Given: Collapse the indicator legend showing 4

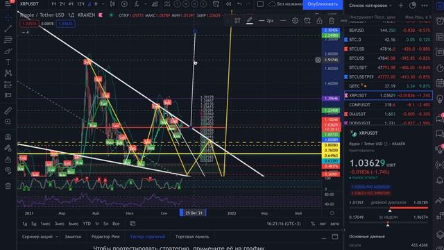Looking at the screenshot, I should click(x=25, y=33).
